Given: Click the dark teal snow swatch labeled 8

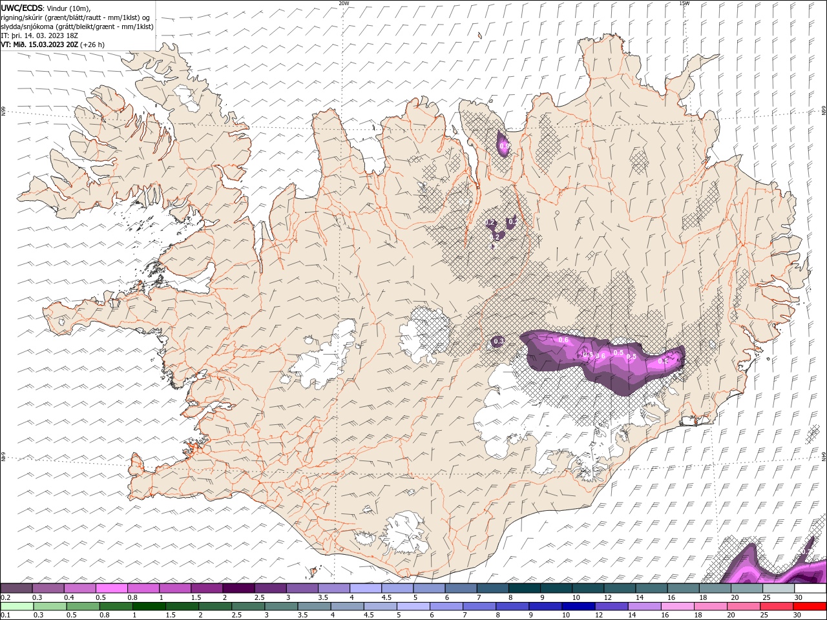Looking at the screenshot, I should click(x=523, y=588).
